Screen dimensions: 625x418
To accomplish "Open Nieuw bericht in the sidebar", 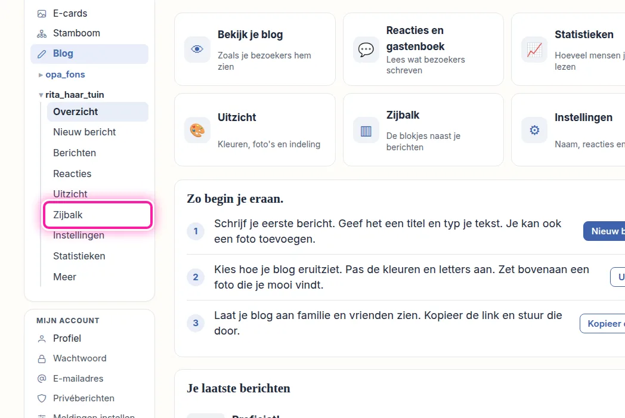I will pos(98,132).
